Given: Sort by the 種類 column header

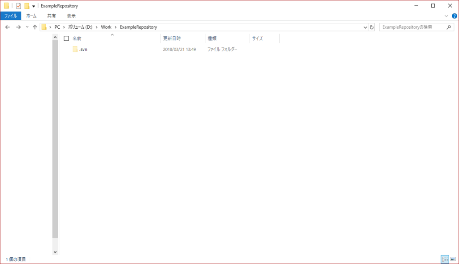Looking at the screenshot, I should pyautogui.click(x=212, y=39).
